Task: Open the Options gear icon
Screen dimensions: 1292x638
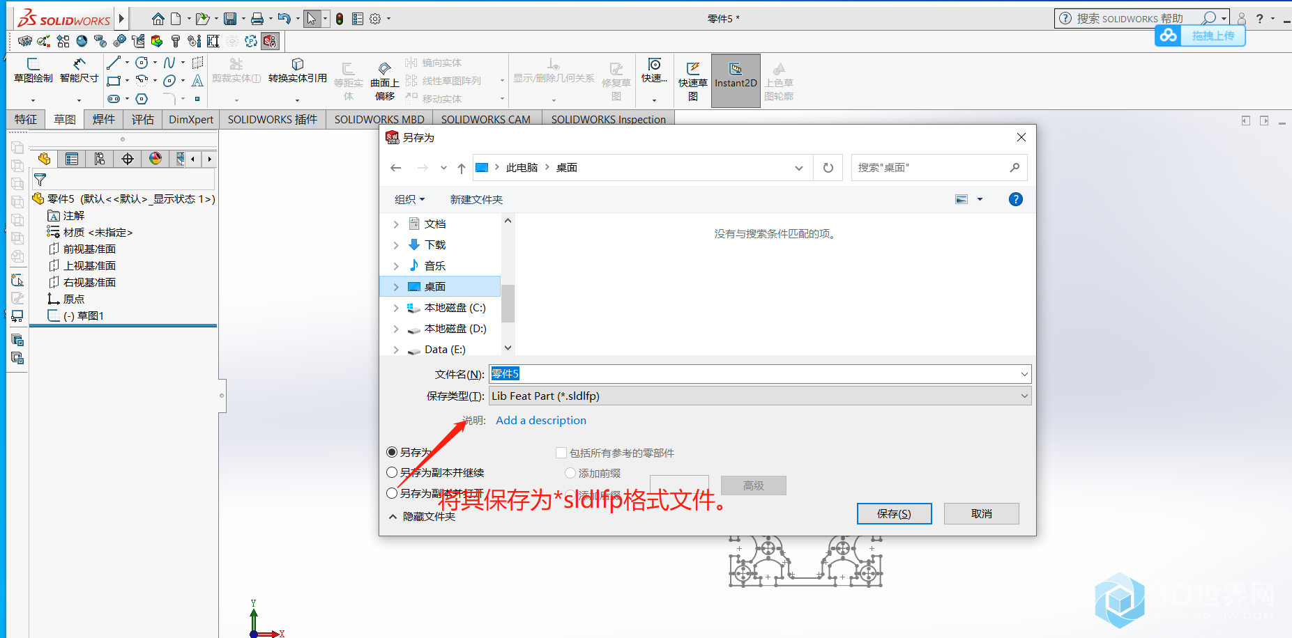Action: click(375, 19)
